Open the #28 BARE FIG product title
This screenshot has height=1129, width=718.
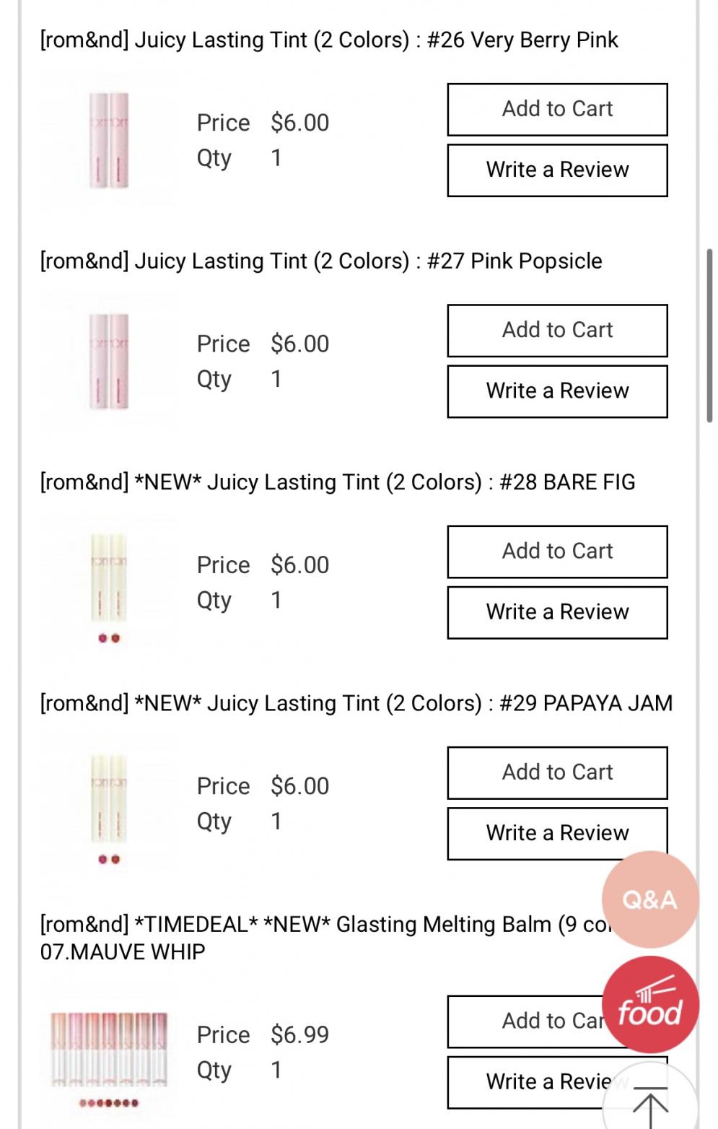pyautogui.click(x=338, y=482)
